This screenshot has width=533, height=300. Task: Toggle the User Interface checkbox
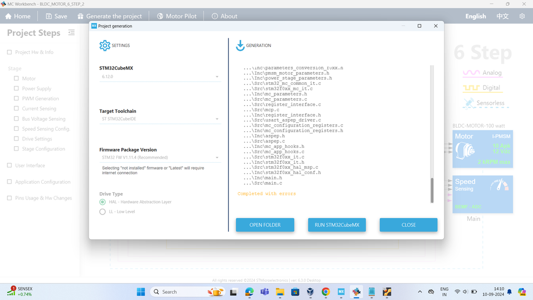[10, 165]
